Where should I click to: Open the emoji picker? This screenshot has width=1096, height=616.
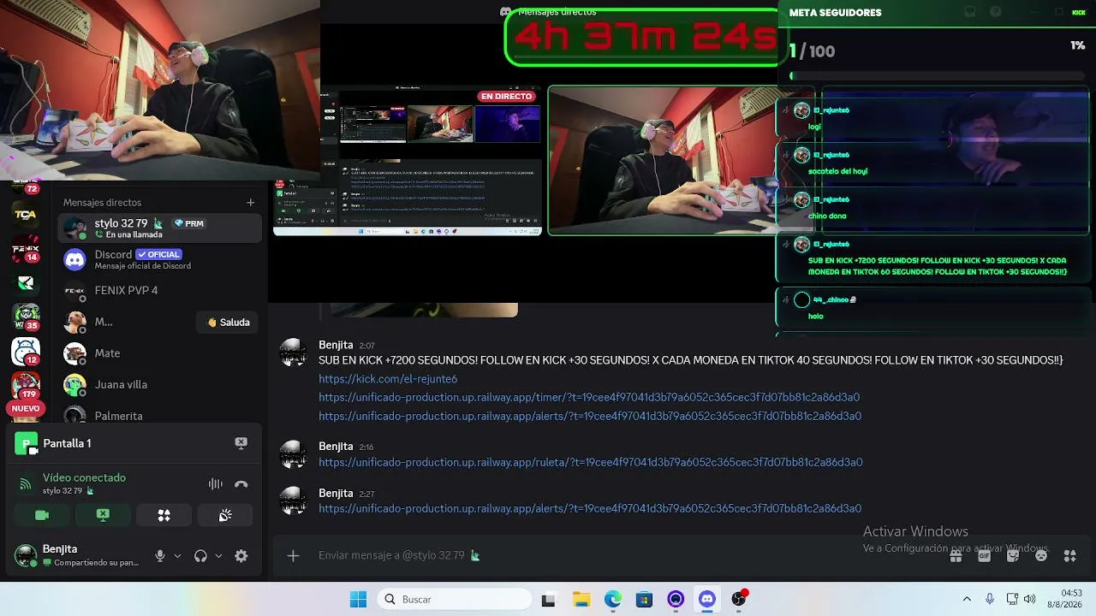pyautogui.click(x=1041, y=555)
